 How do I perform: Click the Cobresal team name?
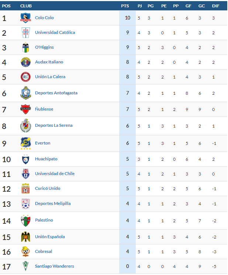pos(44,251)
